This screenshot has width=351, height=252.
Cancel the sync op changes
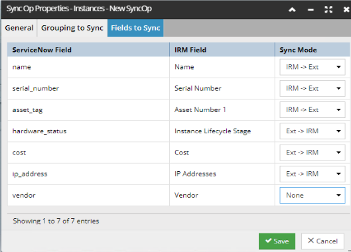pyautogui.click(x=322, y=241)
